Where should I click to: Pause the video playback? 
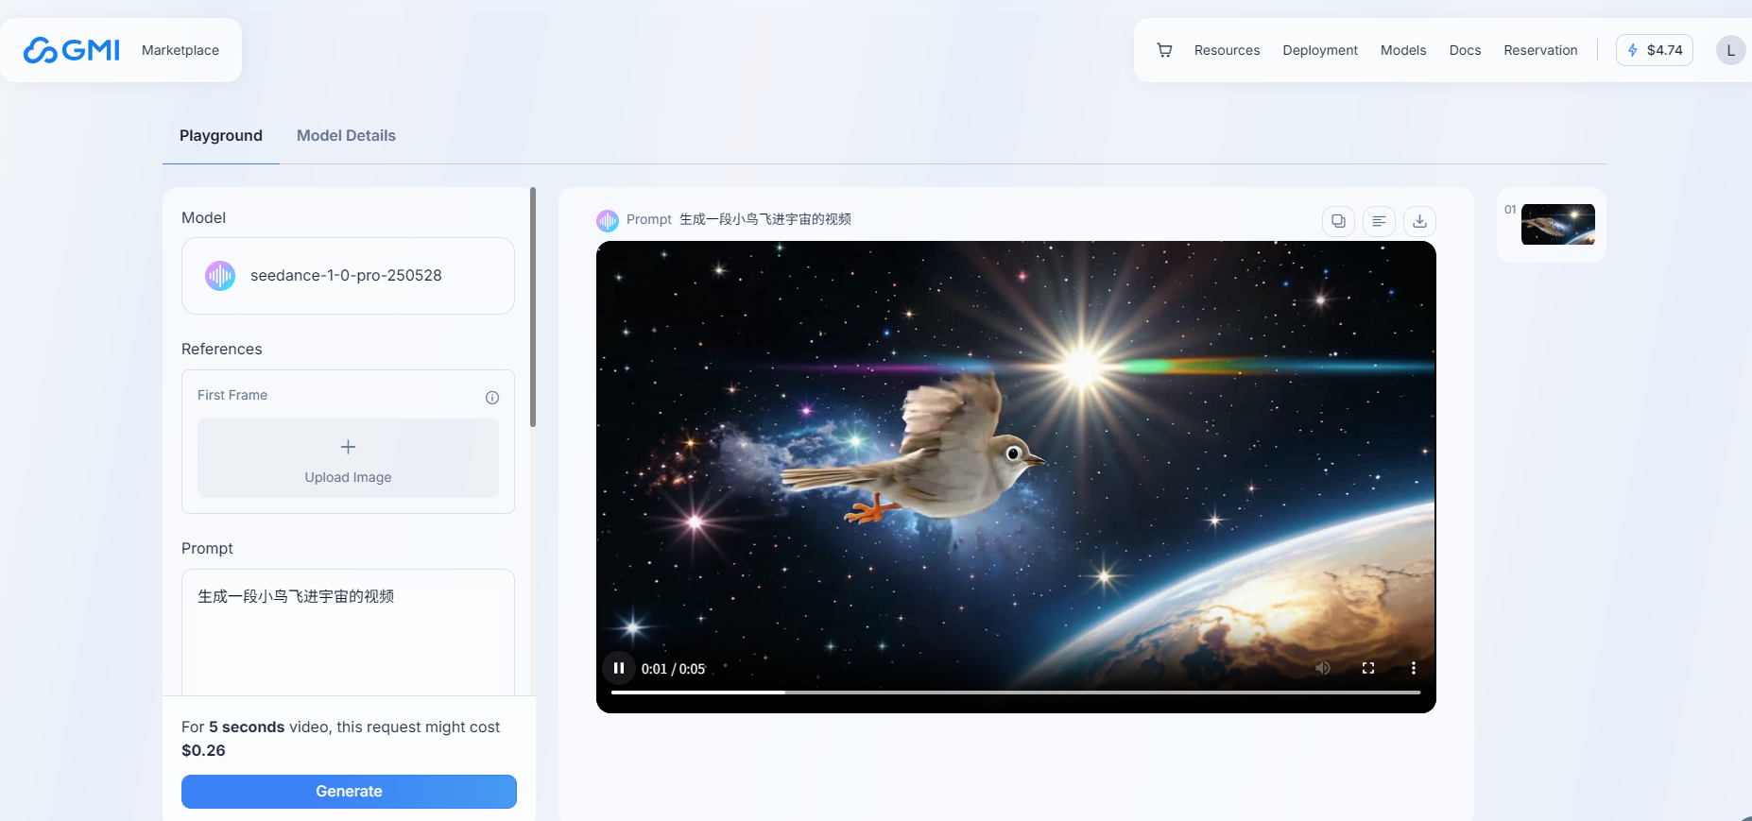[x=619, y=668]
